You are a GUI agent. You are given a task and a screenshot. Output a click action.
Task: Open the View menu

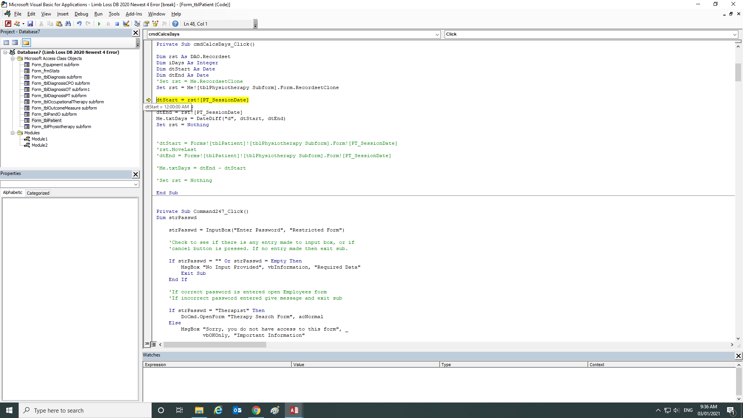click(x=46, y=14)
